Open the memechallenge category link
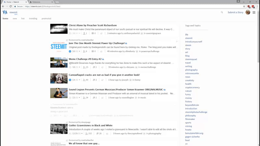The height and width of the screenshot is (146, 260). tap(148, 67)
